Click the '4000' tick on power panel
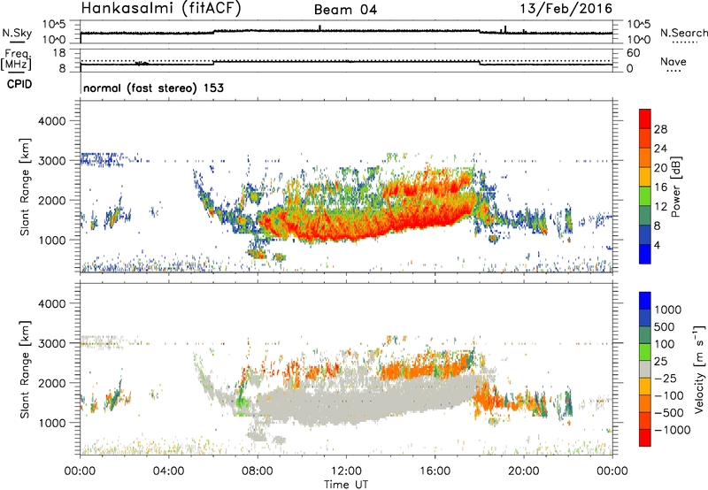Screen dimensions: 708x490 51,121
